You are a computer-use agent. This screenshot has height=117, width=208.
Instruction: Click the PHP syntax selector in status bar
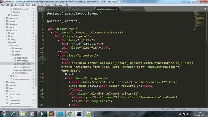pos(199,109)
